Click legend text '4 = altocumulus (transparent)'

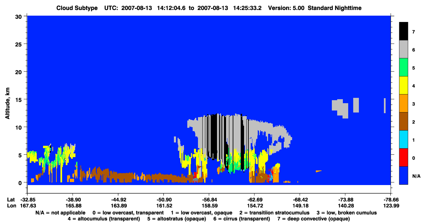click(x=104, y=219)
